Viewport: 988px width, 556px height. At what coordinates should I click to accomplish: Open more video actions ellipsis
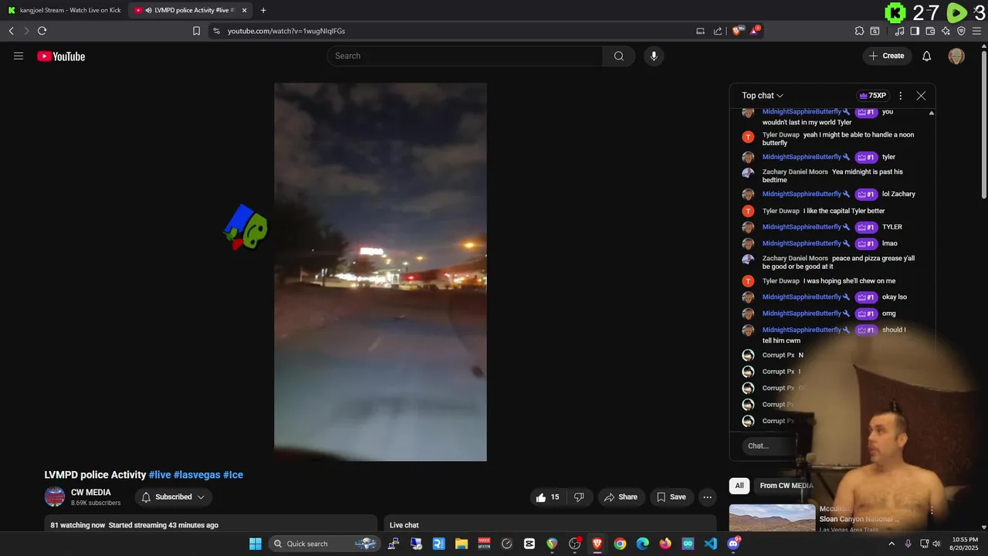click(x=707, y=497)
